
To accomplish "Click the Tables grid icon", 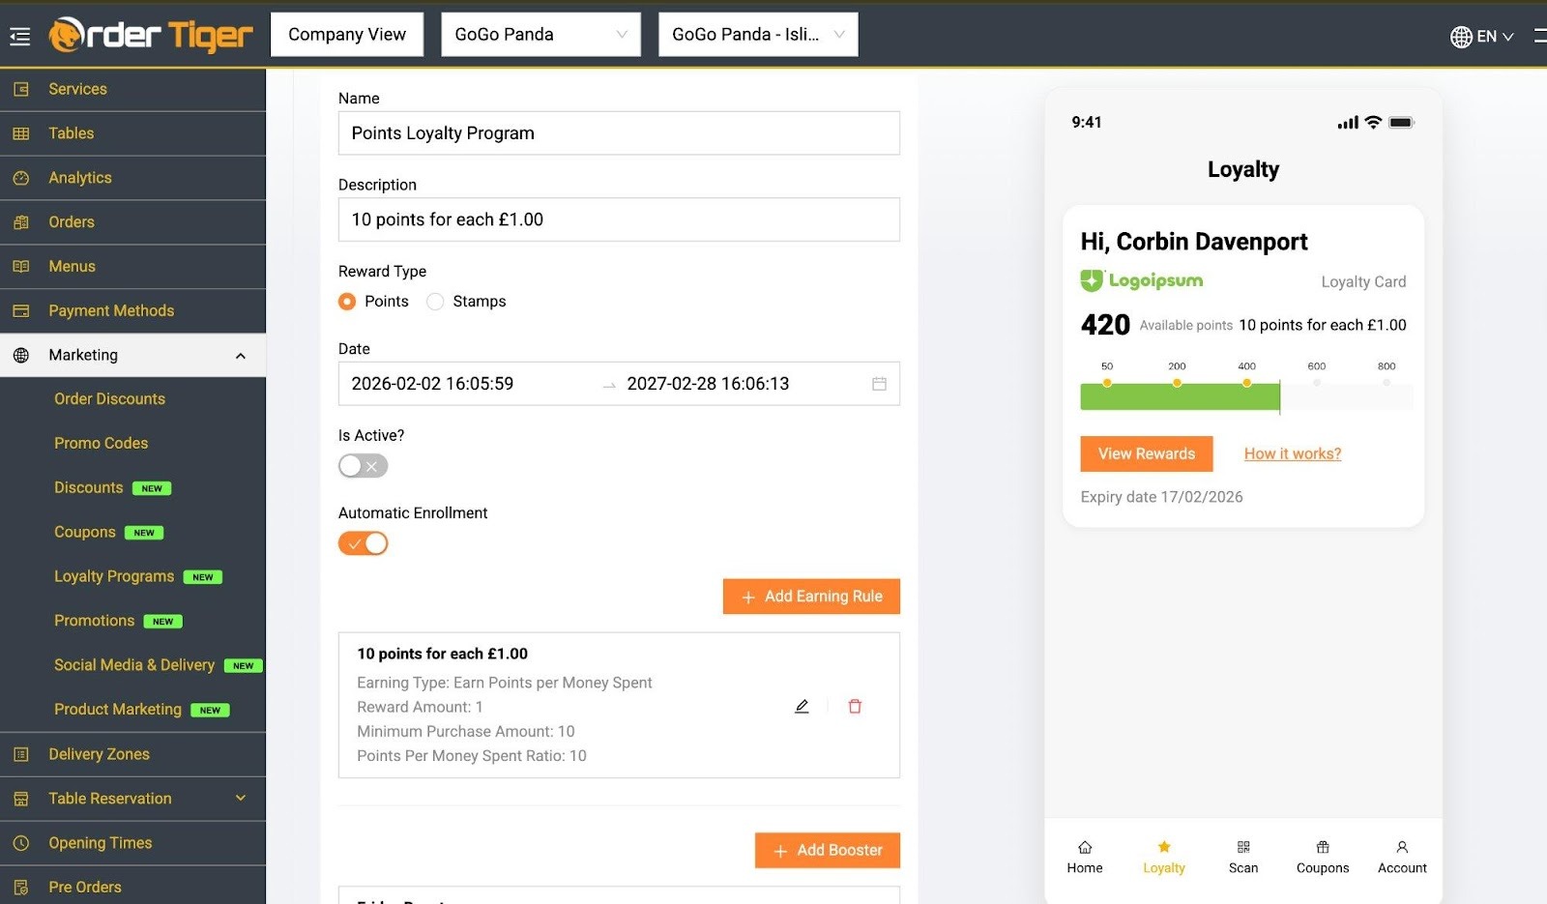I will point(21,133).
